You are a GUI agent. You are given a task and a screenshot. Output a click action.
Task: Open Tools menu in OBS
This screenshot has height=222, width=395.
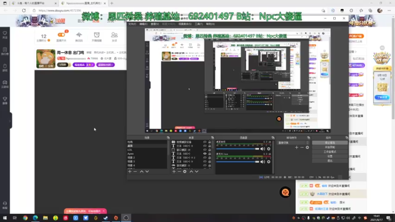199,24
